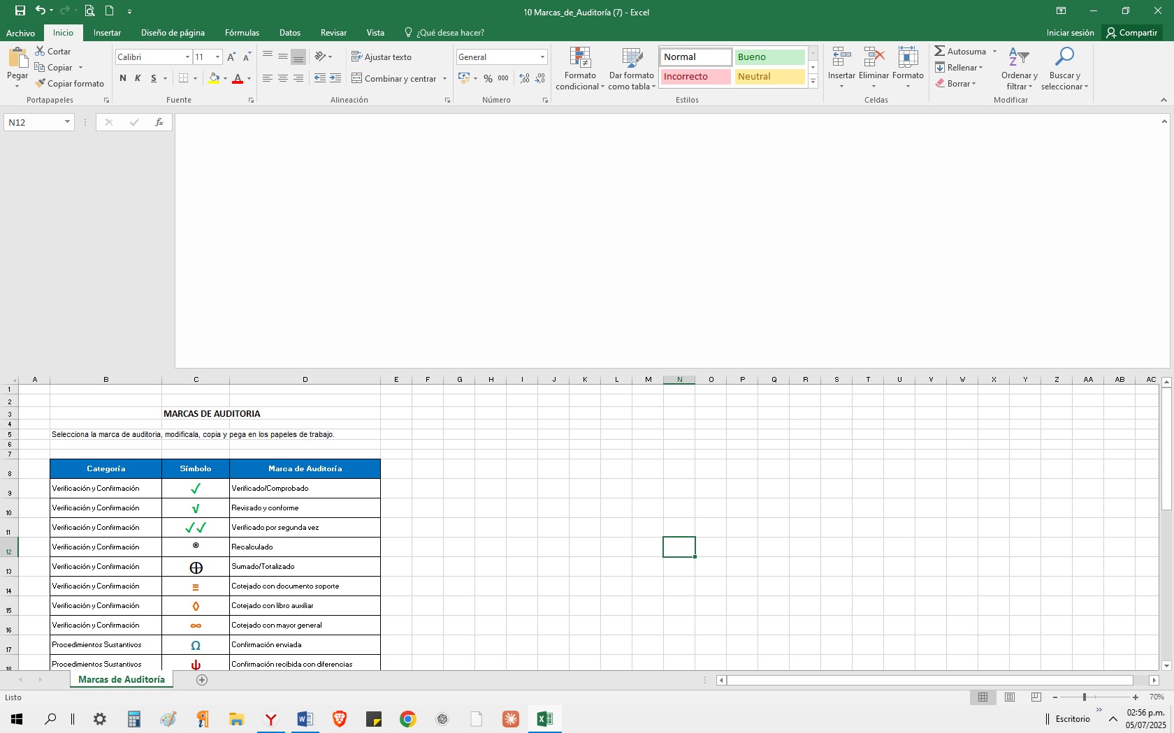Image resolution: width=1174 pixels, height=733 pixels.
Task: Click the percent style icon
Action: [488, 78]
